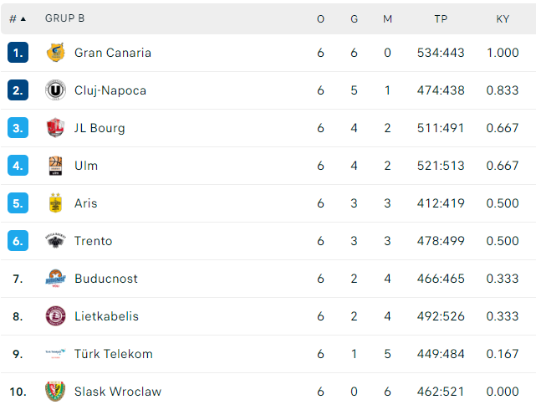Sort table by the TP column header
This screenshot has height=410, width=536.
441,18
